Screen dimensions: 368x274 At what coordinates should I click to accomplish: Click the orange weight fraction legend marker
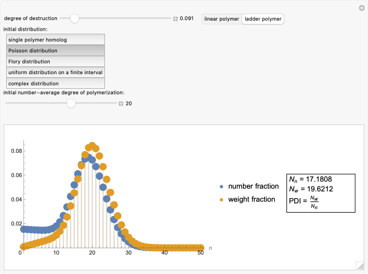(x=222, y=199)
